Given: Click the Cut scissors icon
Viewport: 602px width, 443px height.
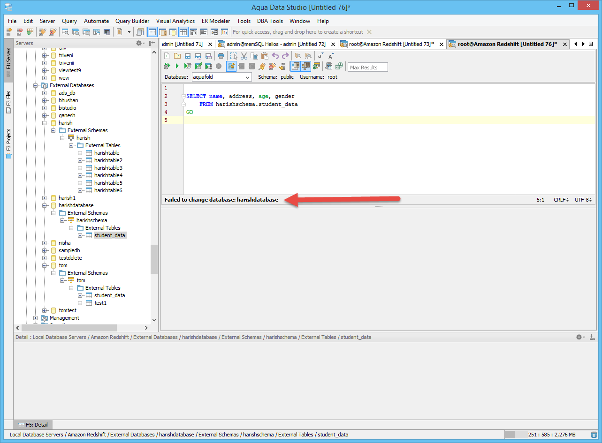Looking at the screenshot, I should [244, 56].
